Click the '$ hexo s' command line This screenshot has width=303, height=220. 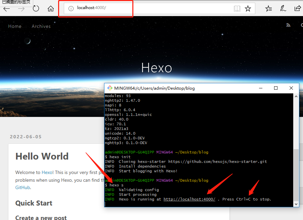(114, 185)
